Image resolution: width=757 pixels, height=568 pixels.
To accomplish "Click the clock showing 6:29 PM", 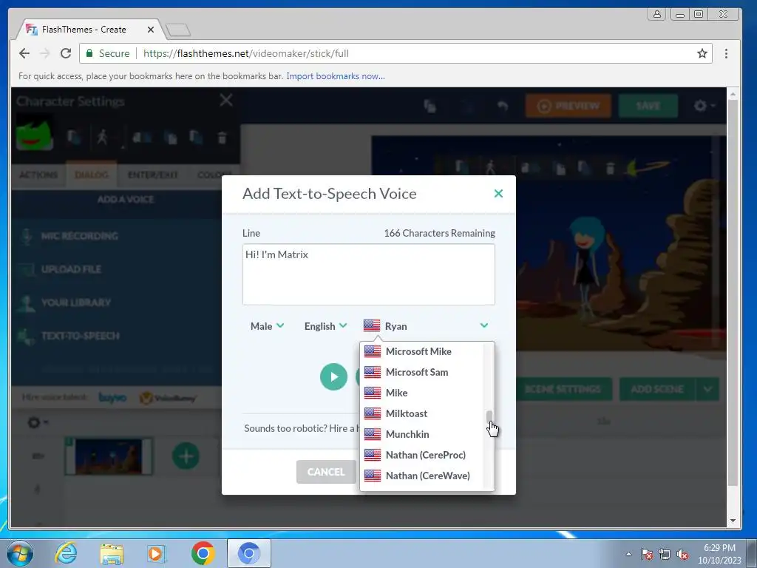I will click(x=719, y=548).
